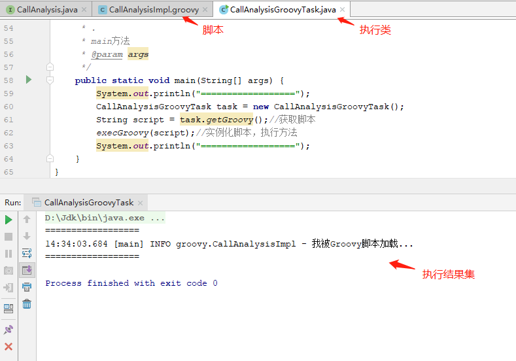
Task: Collapse the comment fold marker at line 57
Action: 50,67
